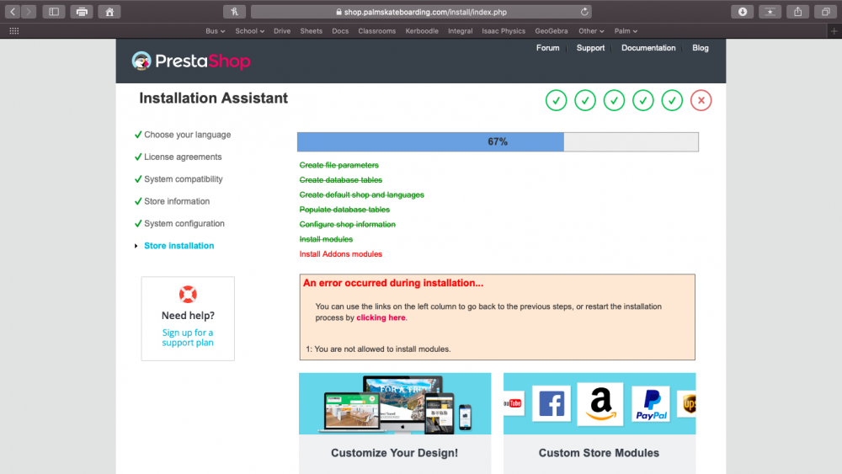
Task: Toggle the Safari sidebar icon
Action: tap(54, 11)
